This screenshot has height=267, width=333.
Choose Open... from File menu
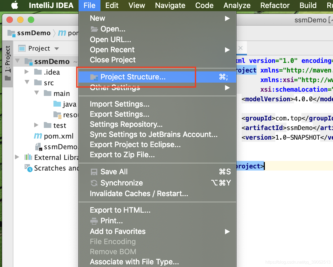157,29
